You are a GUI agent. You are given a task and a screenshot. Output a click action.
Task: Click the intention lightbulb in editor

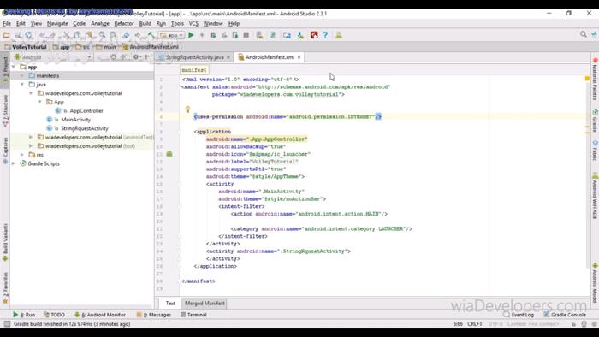pos(187,109)
